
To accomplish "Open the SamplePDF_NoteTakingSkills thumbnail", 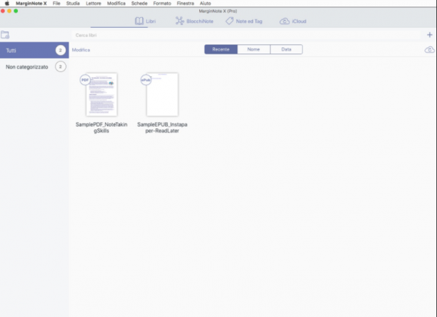I will (101, 94).
